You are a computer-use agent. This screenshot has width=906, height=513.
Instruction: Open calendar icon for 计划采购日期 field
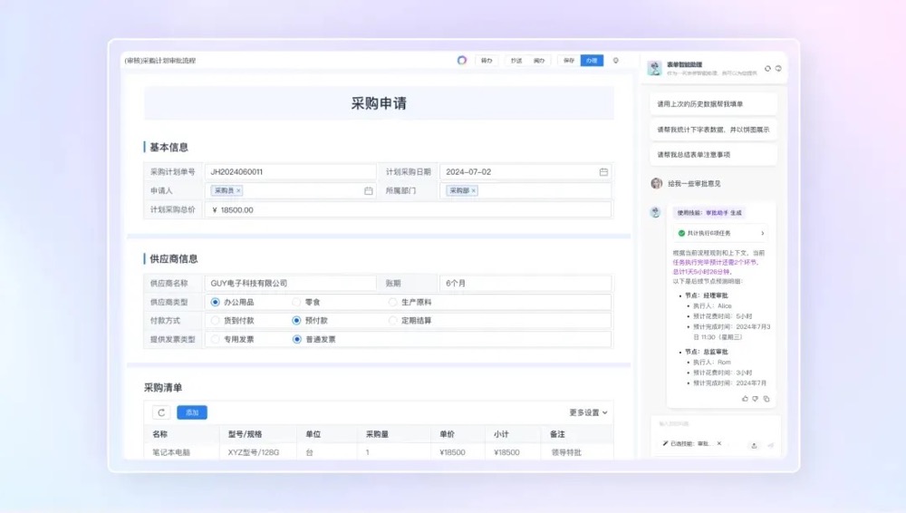(603, 171)
